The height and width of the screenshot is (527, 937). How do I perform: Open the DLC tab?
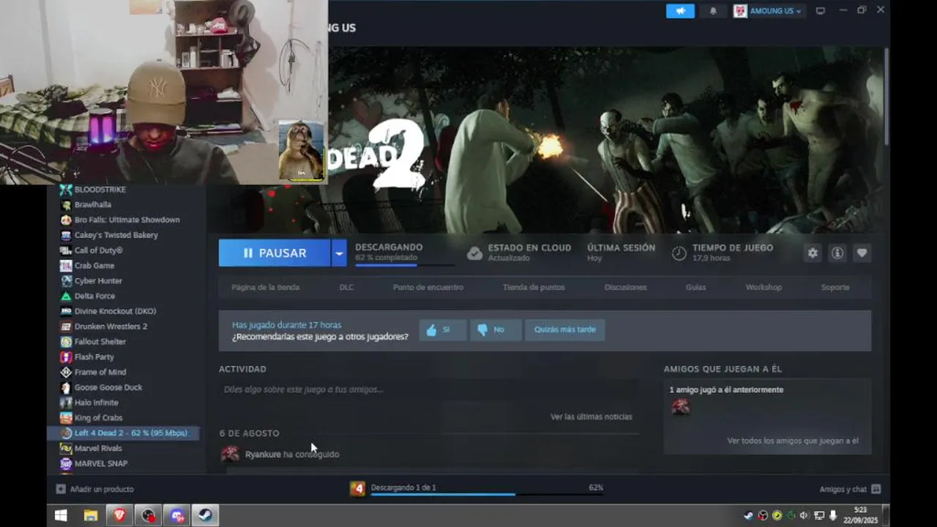coord(346,287)
